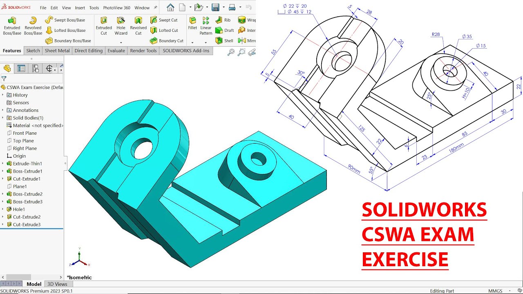Expand the Boss-Extrude1 feature
523x294 pixels.
(x=3, y=171)
